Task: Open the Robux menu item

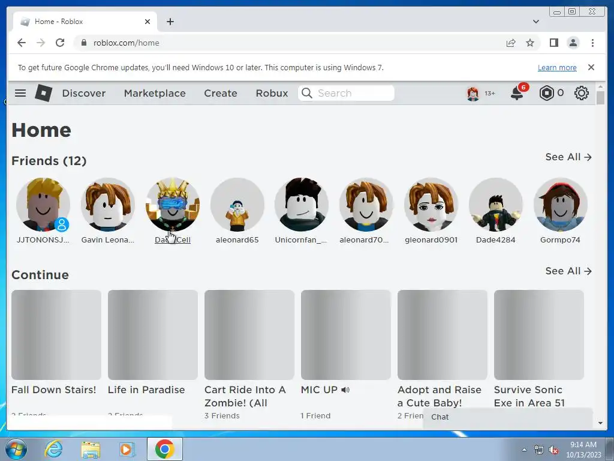Action: [272, 93]
